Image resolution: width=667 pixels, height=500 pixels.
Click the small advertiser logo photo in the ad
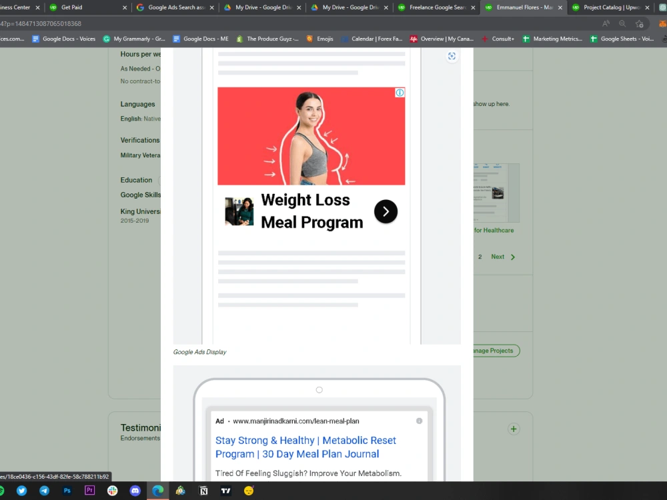coord(239,211)
